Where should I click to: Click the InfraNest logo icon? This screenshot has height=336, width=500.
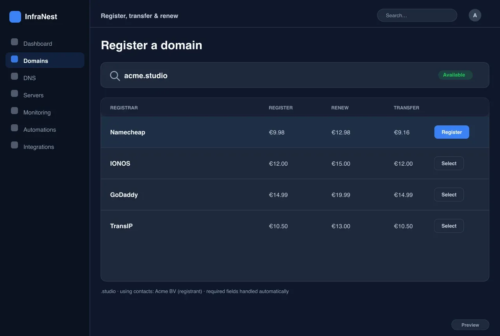click(x=15, y=17)
